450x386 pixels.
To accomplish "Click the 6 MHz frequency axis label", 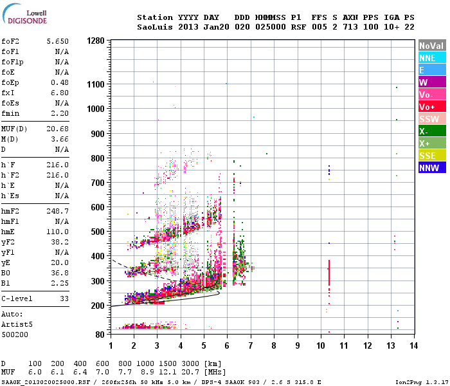I will (227, 345).
